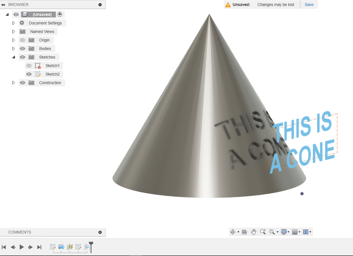Hide Sketch2 using its eye icon
The width and height of the screenshot is (353, 256).
pos(29,74)
